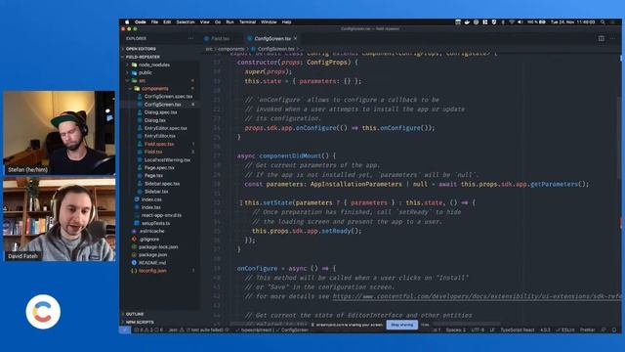
Task: Open Sidebar.tsx file
Action: [x=156, y=192]
